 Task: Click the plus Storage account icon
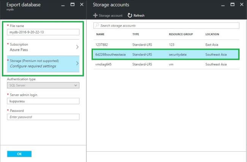[95, 16]
